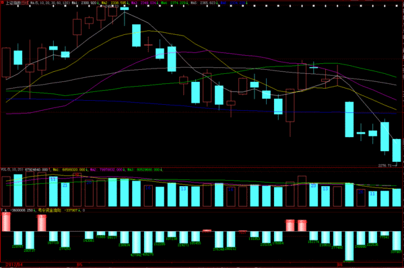Click the volume bar labeled 23
Screen dimensions: 404x268
(x=314, y=195)
